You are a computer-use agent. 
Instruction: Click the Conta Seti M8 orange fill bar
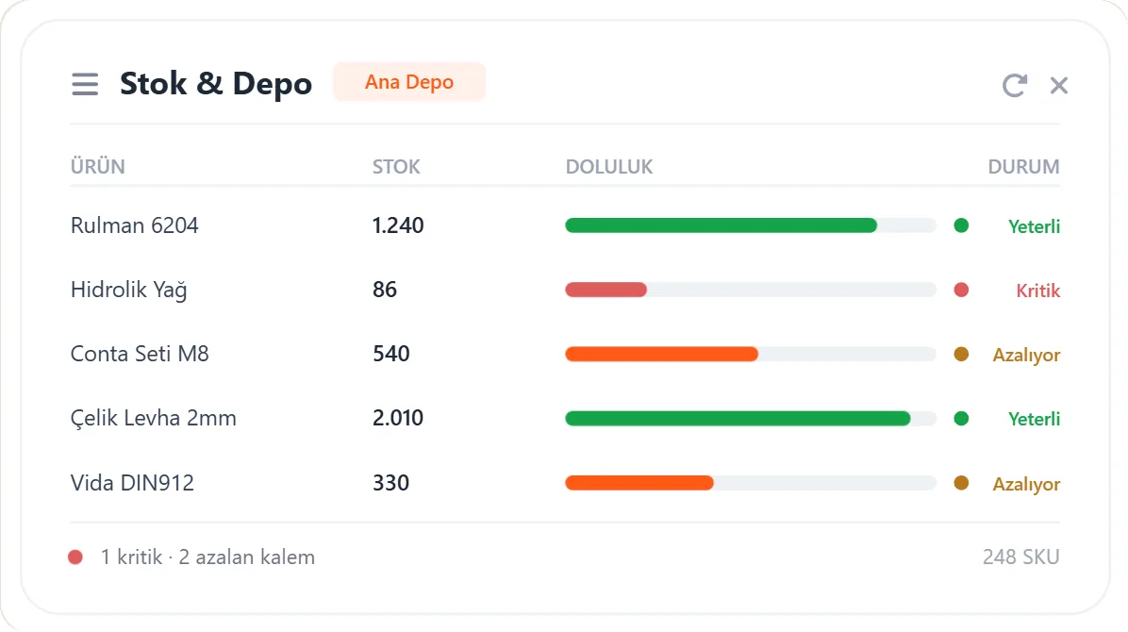point(662,354)
